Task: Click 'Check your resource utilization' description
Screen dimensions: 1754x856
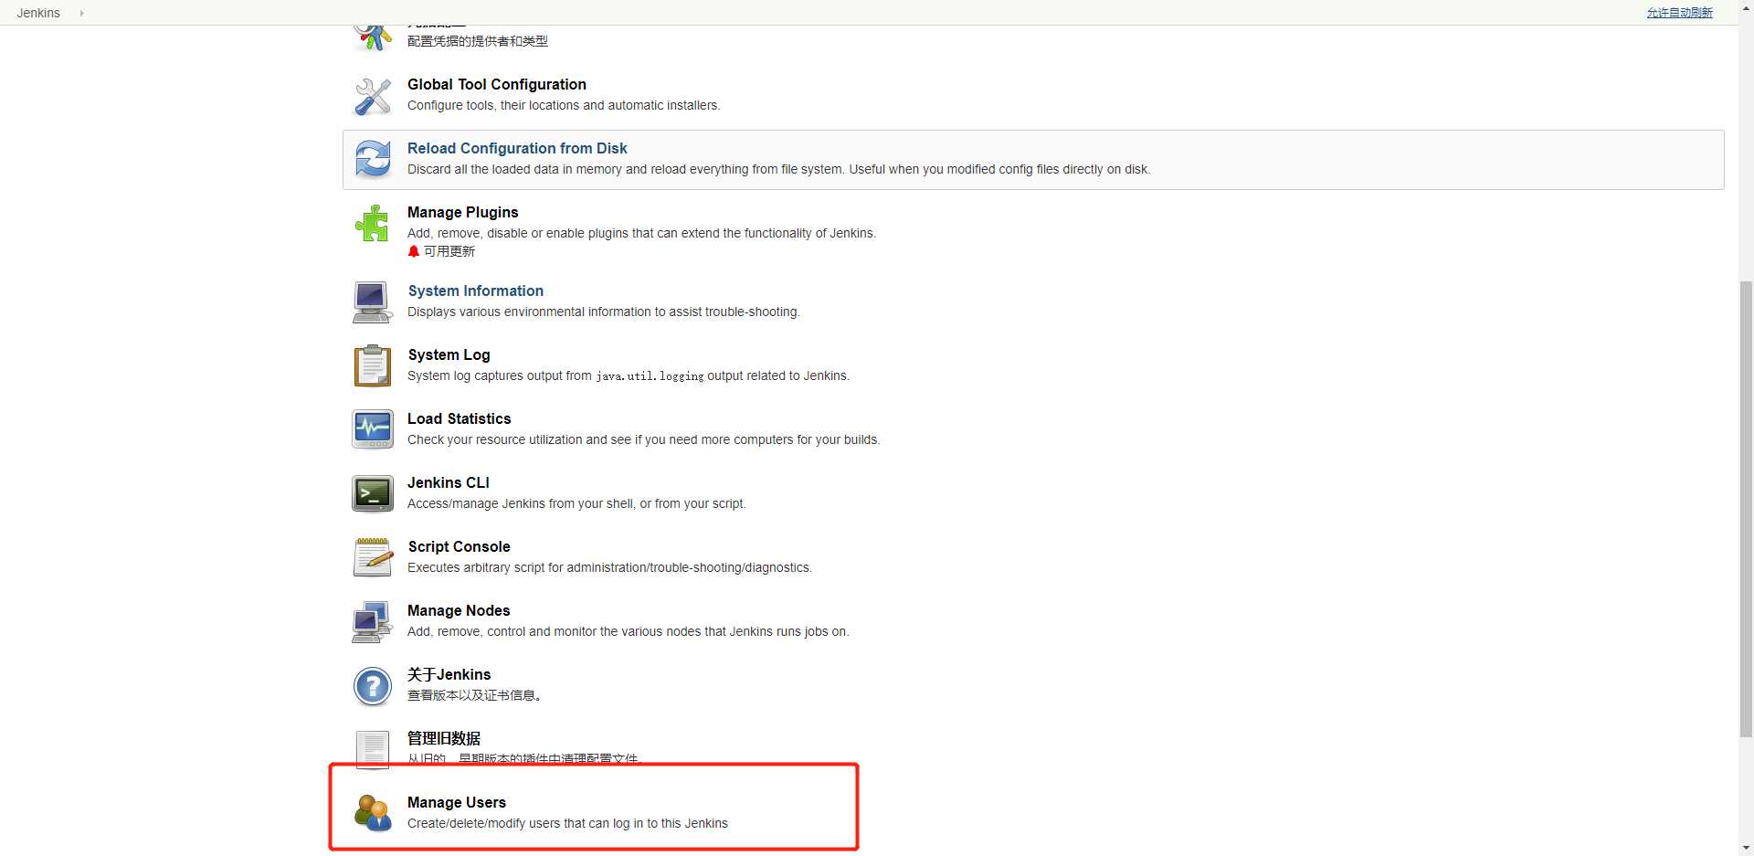Action: pos(643,439)
